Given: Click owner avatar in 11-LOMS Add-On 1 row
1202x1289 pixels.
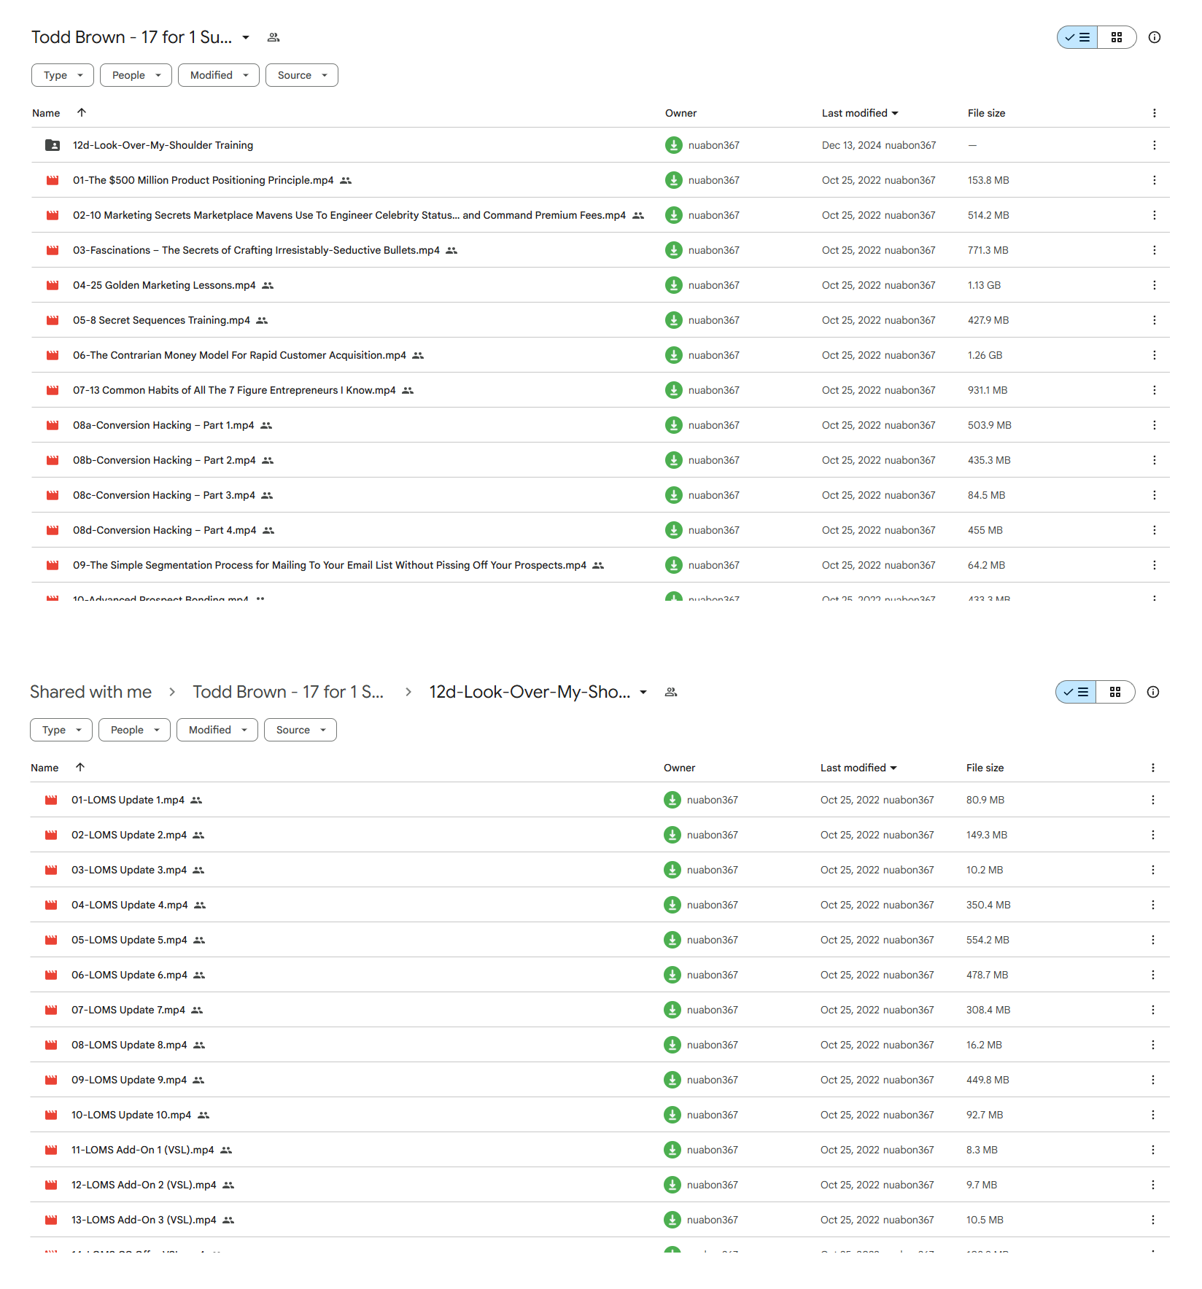Looking at the screenshot, I should coord(672,1150).
